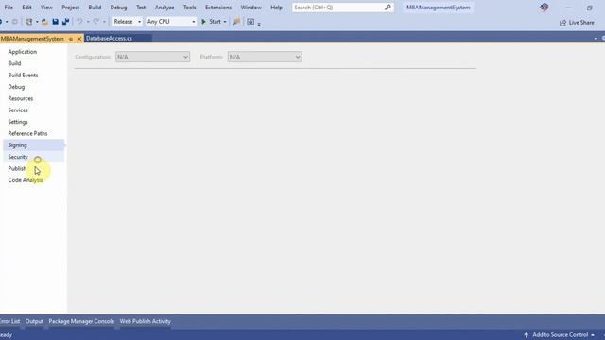Open the Analyze menu
The width and height of the screenshot is (605, 340).
[x=164, y=8]
